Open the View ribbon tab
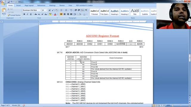Screen dimensions: 191x107 70,5
